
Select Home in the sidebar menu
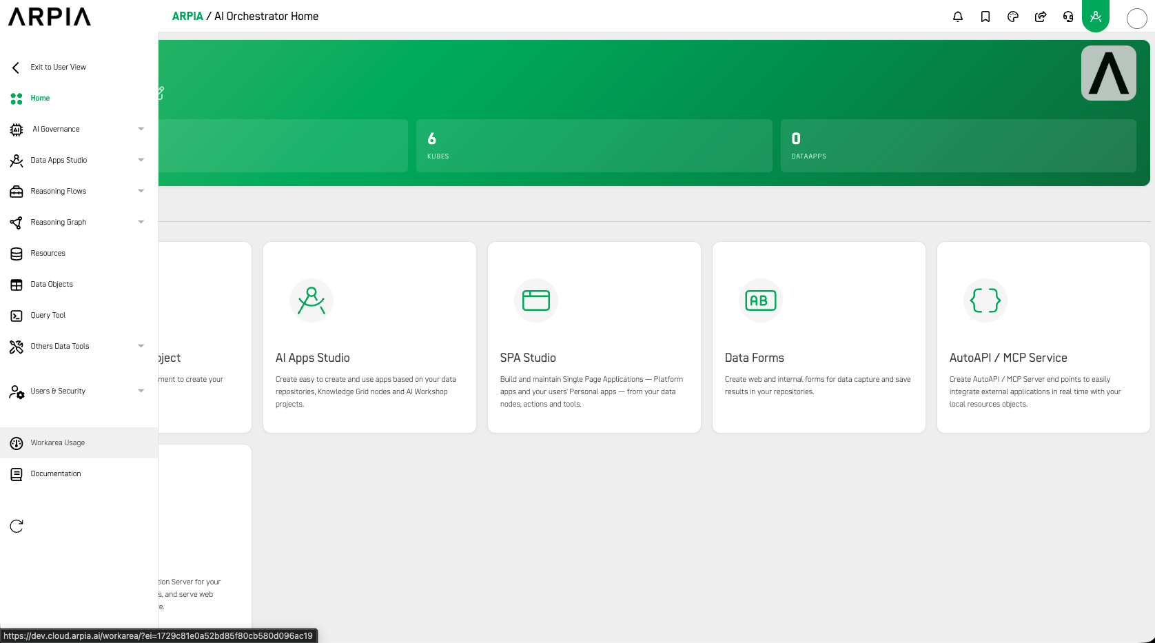point(79,99)
